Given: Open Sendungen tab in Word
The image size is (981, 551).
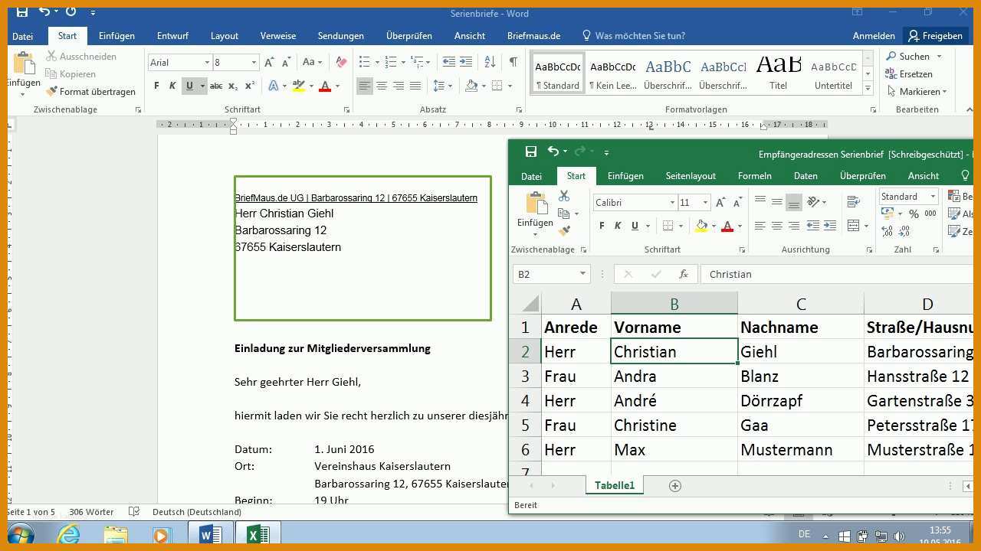Looking at the screenshot, I should point(341,36).
